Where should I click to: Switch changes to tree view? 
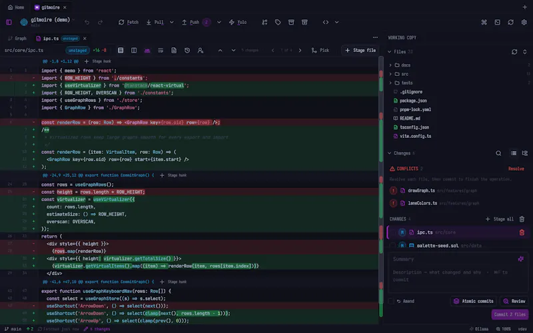525,153
